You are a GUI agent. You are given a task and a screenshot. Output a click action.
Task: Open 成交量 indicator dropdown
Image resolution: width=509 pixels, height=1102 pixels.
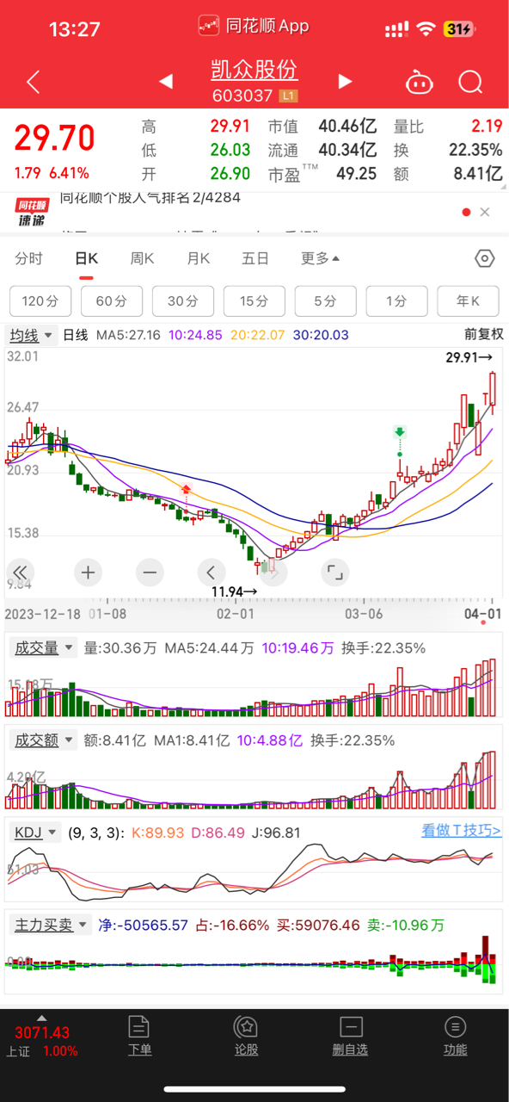[x=41, y=647]
